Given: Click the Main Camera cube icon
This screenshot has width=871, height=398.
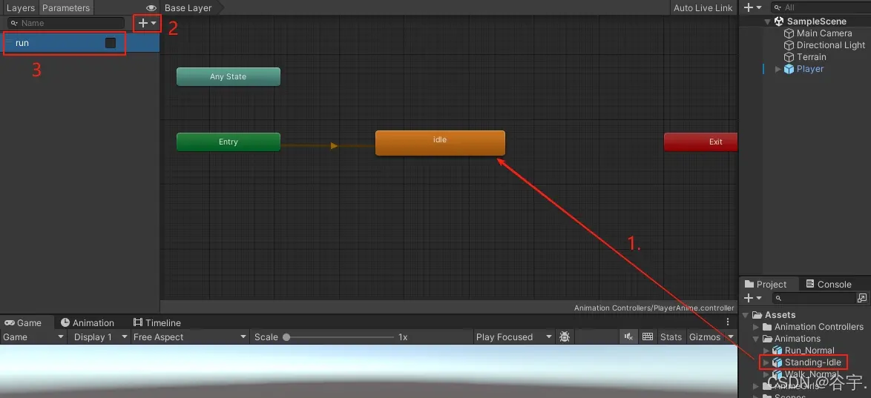Looking at the screenshot, I should pyautogui.click(x=789, y=33).
